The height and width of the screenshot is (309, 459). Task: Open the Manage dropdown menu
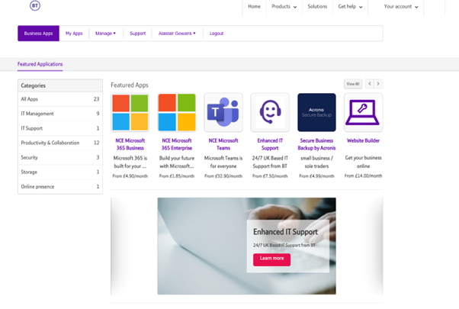tap(105, 34)
